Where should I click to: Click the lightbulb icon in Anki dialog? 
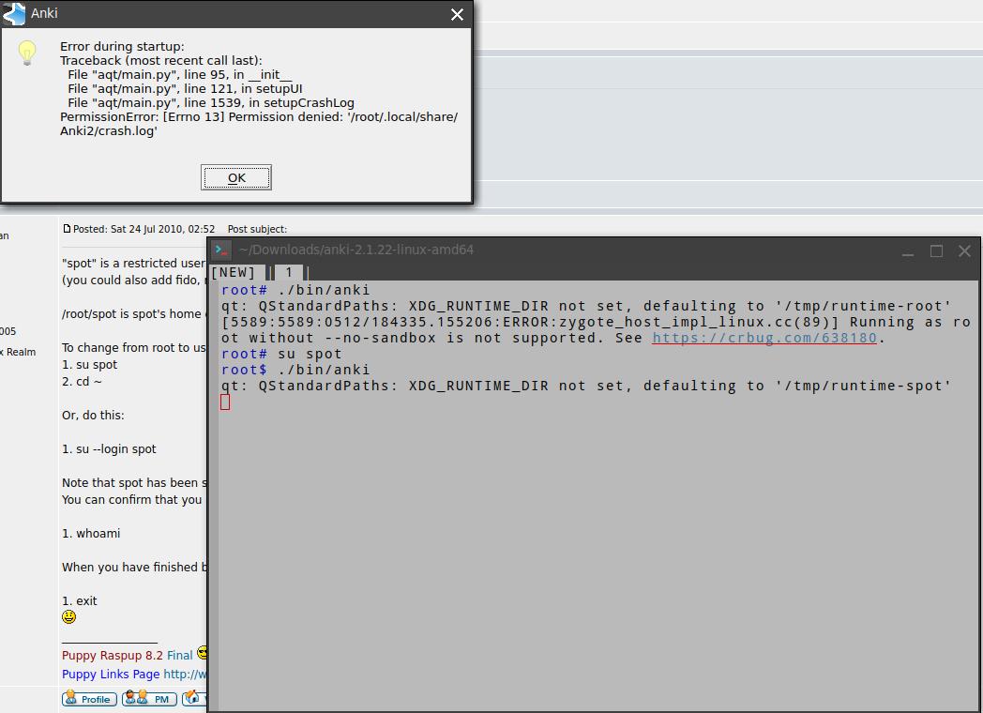(27, 53)
